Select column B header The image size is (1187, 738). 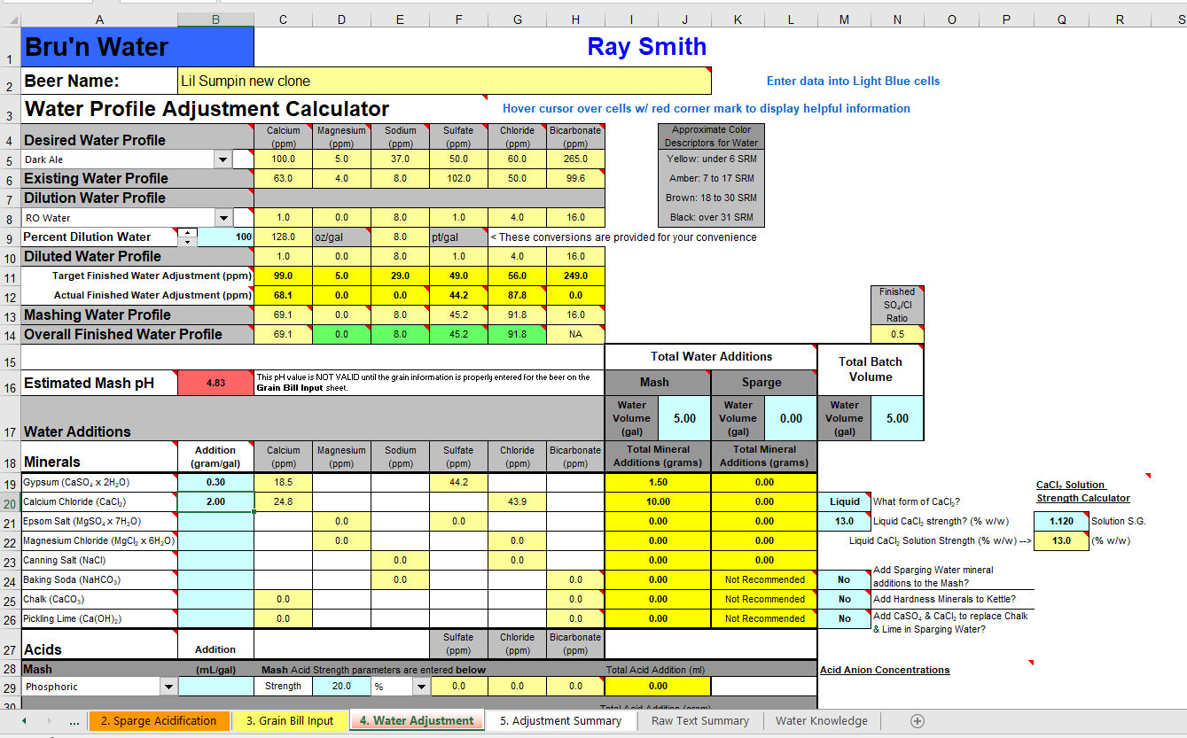pyautogui.click(x=215, y=19)
